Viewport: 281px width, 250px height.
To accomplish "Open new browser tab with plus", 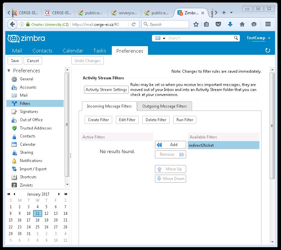I will pos(224,13).
